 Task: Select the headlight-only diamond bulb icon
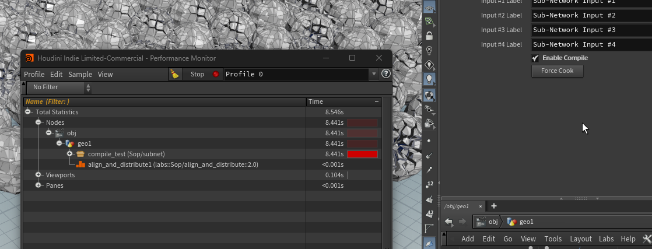click(x=430, y=65)
